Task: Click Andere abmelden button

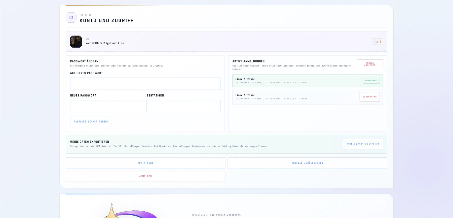Action: click(370, 64)
